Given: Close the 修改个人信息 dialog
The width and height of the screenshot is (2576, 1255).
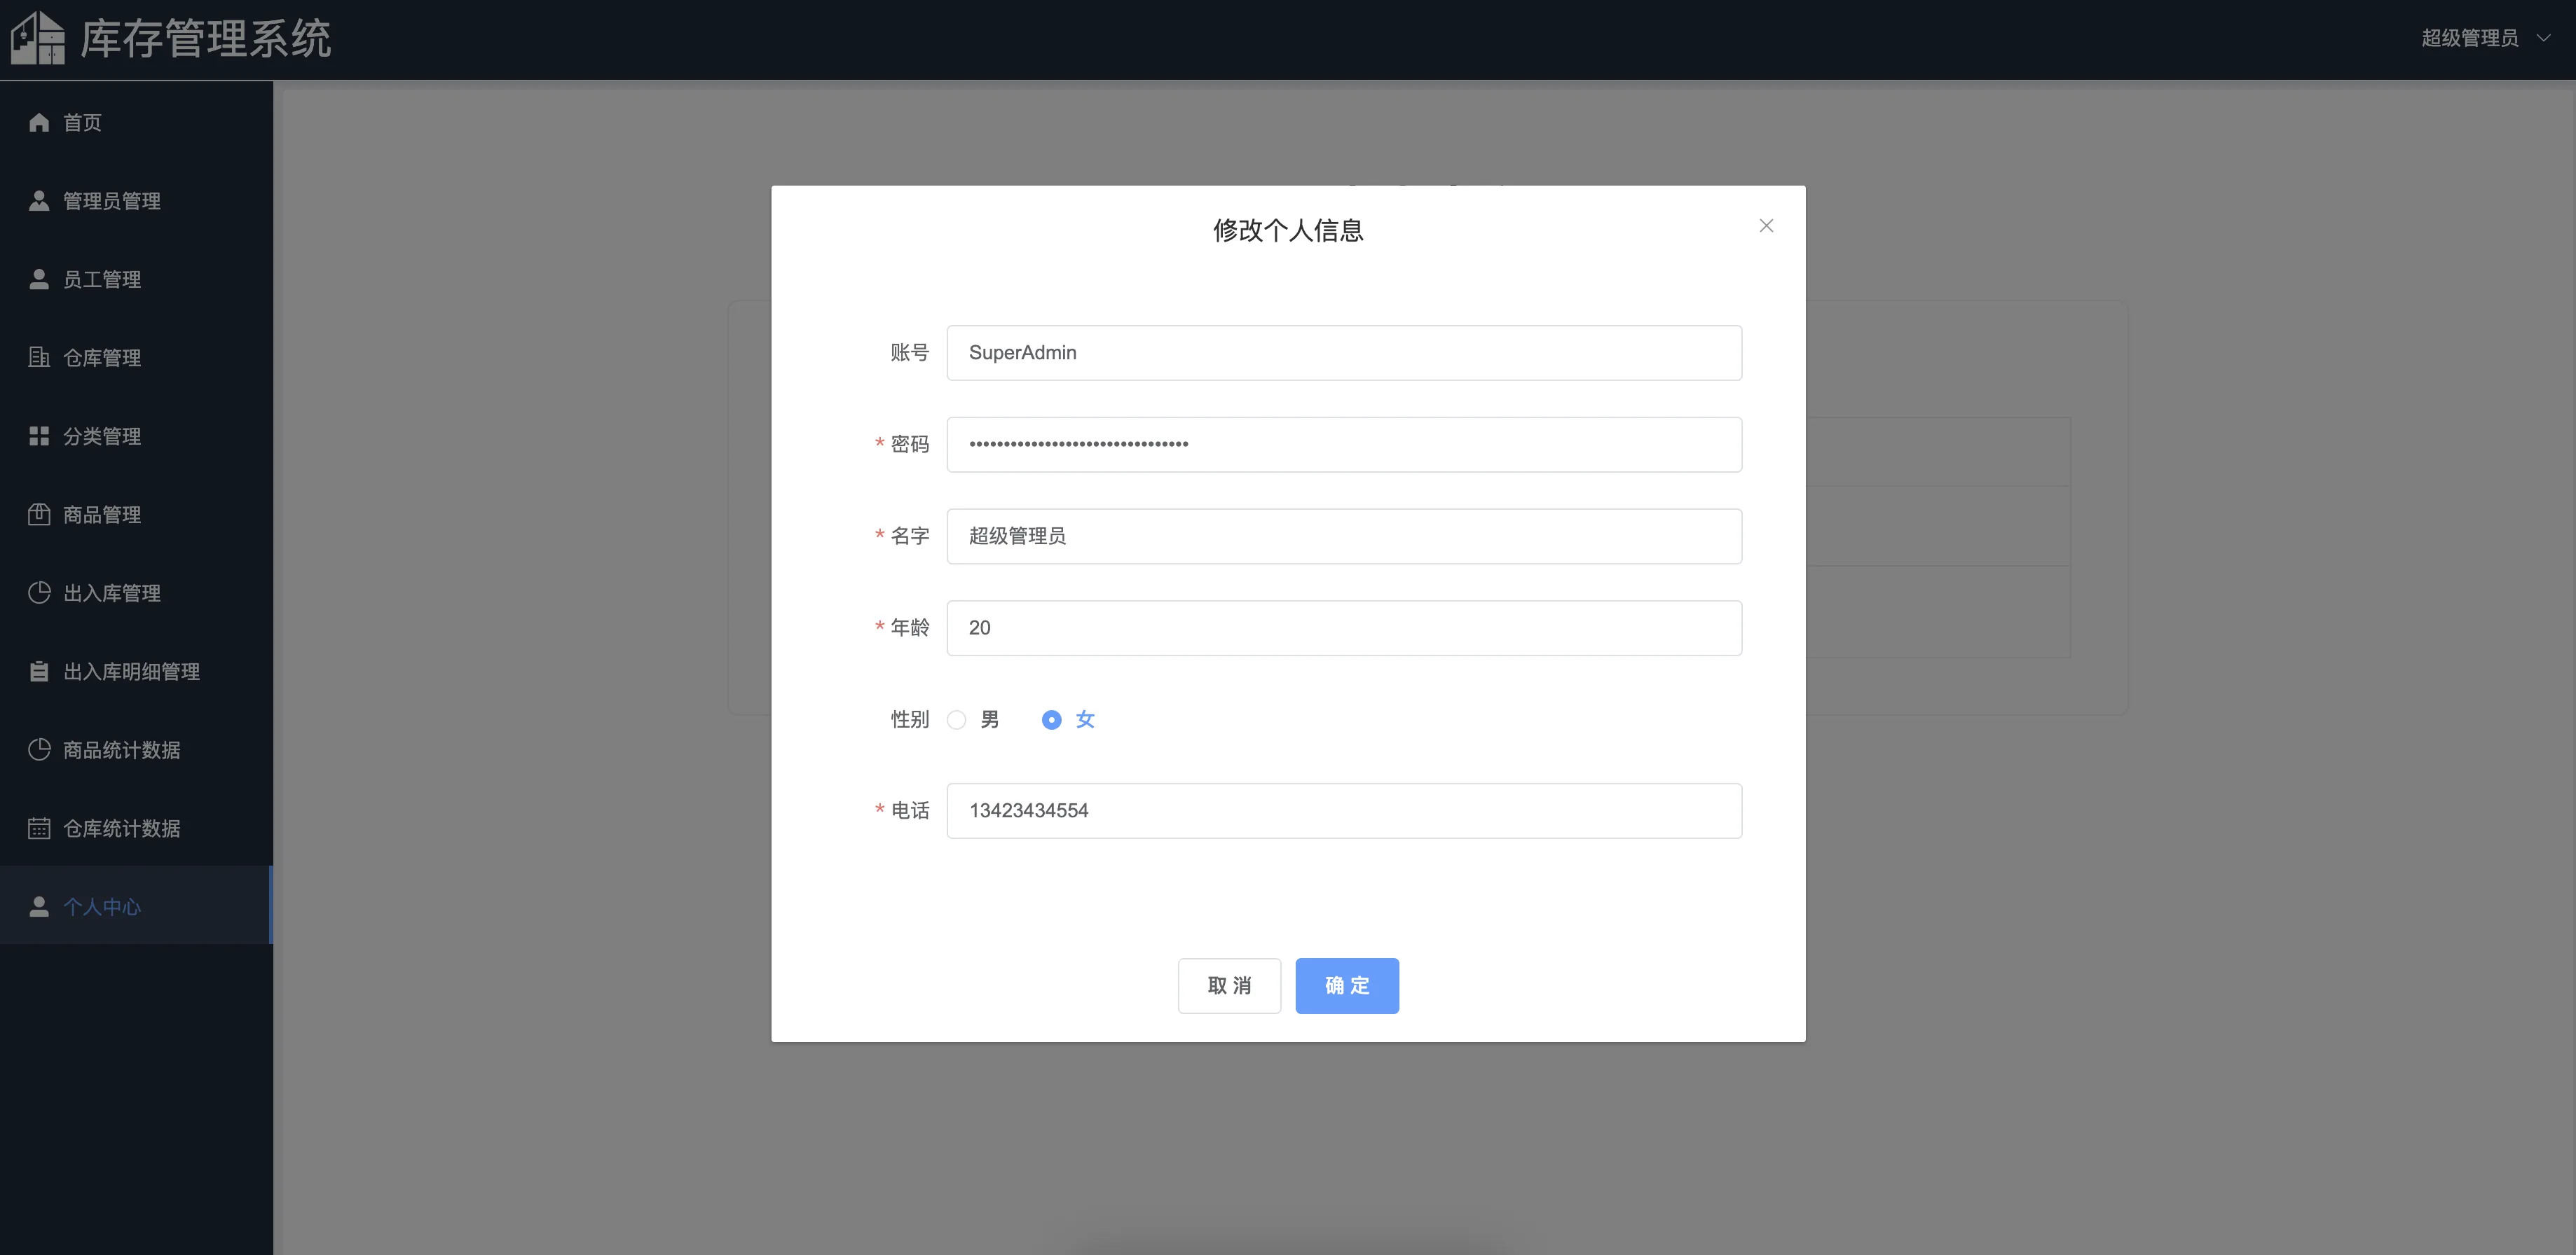Looking at the screenshot, I should [1766, 226].
